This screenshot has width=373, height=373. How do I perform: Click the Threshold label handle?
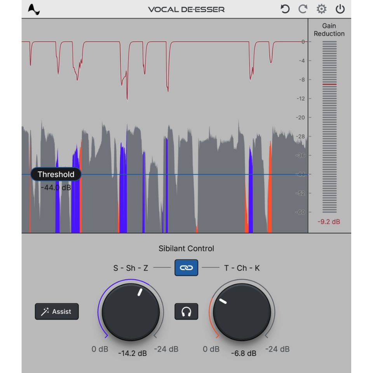56,174
